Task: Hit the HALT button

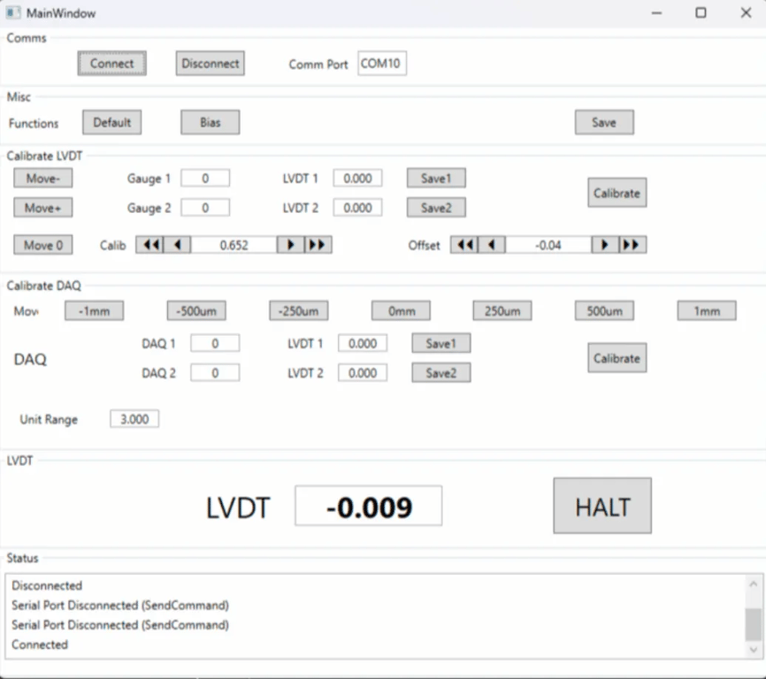Action: [602, 506]
